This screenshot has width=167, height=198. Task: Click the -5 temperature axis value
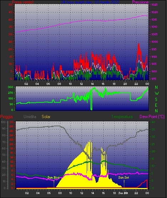tap(152, 188)
